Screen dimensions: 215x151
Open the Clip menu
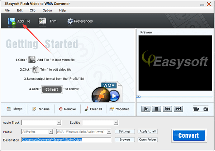33,10
